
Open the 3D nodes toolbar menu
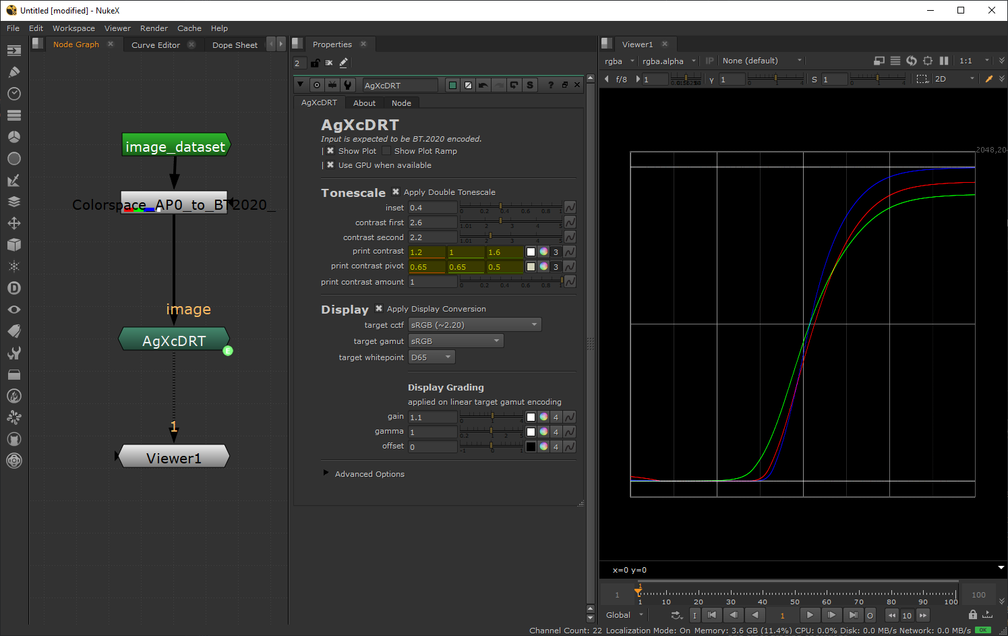(14, 245)
